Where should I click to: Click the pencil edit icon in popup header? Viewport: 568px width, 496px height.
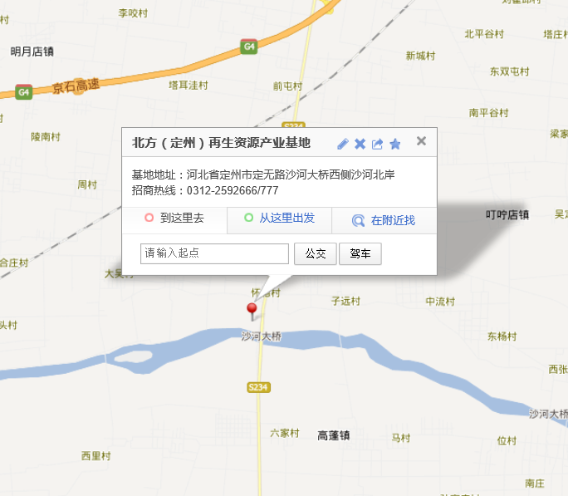[x=343, y=144]
